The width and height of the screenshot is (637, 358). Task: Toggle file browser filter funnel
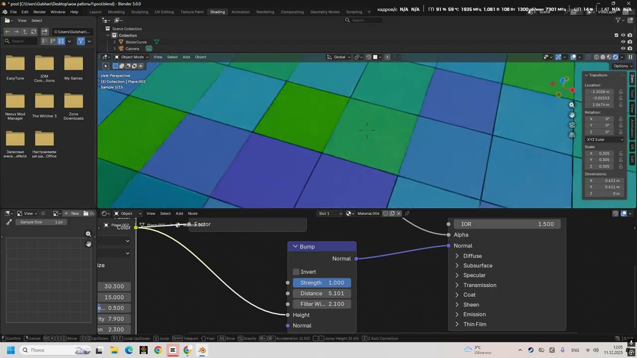pos(81,41)
